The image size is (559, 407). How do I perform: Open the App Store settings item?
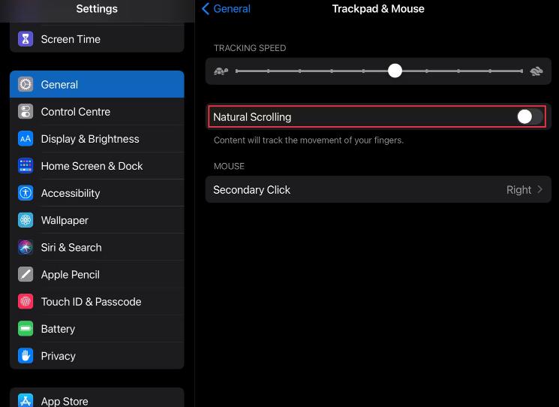coord(97,398)
